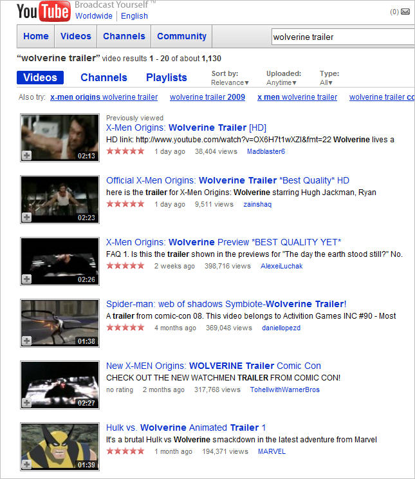Click the inbox count '(0)'
The height and width of the screenshot is (479, 415).
pyautogui.click(x=394, y=12)
